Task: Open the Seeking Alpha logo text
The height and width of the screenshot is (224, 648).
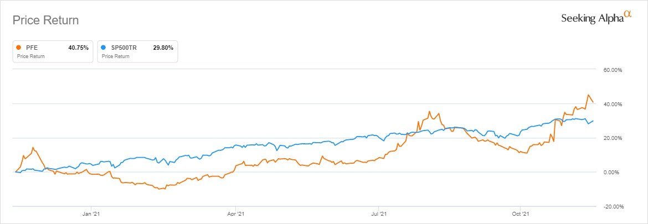Action: (592, 19)
